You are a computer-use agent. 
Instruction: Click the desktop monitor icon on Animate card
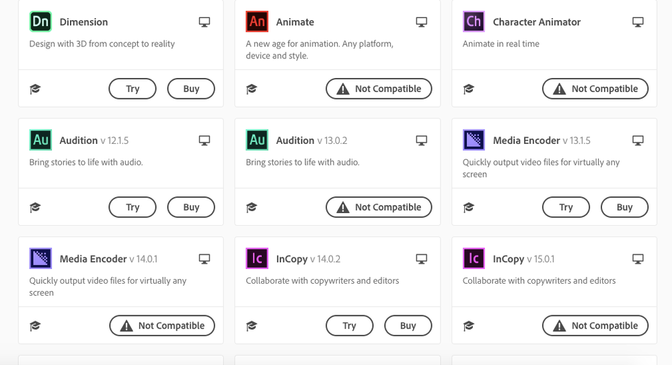pos(421,22)
